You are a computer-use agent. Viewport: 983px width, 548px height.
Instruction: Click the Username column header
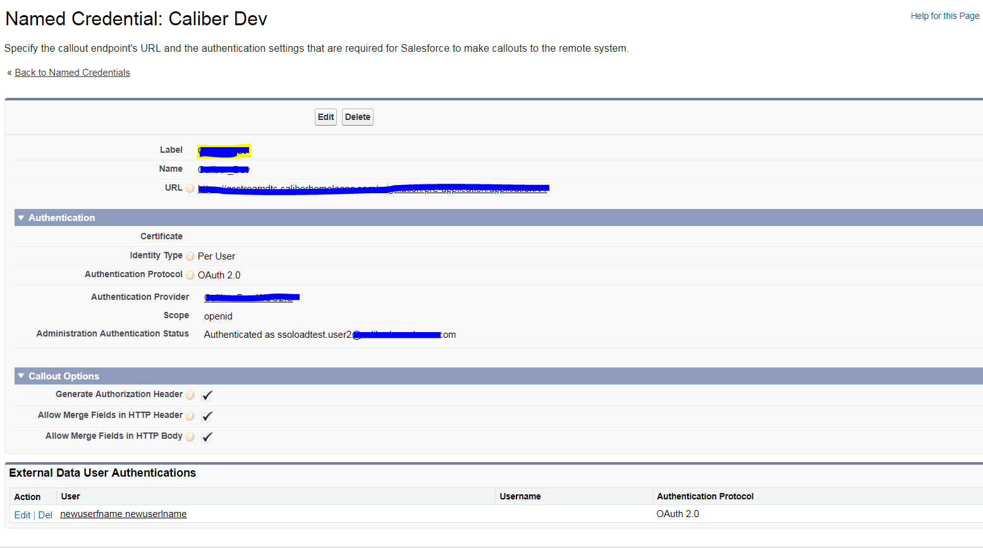pyautogui.click(x=520, y=496)
